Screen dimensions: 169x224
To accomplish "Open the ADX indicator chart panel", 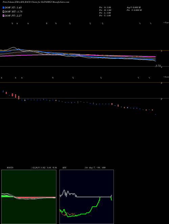I will tap(87, 197).
